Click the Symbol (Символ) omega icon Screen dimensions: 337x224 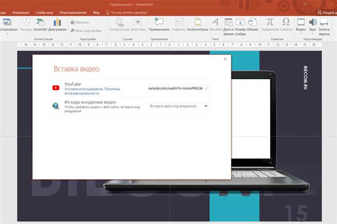[286, 22]
